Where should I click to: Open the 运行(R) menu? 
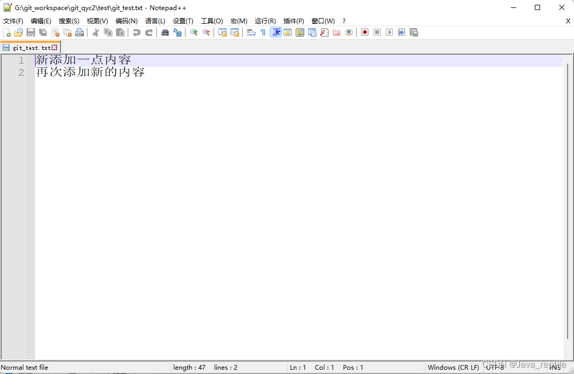point(266,21)
